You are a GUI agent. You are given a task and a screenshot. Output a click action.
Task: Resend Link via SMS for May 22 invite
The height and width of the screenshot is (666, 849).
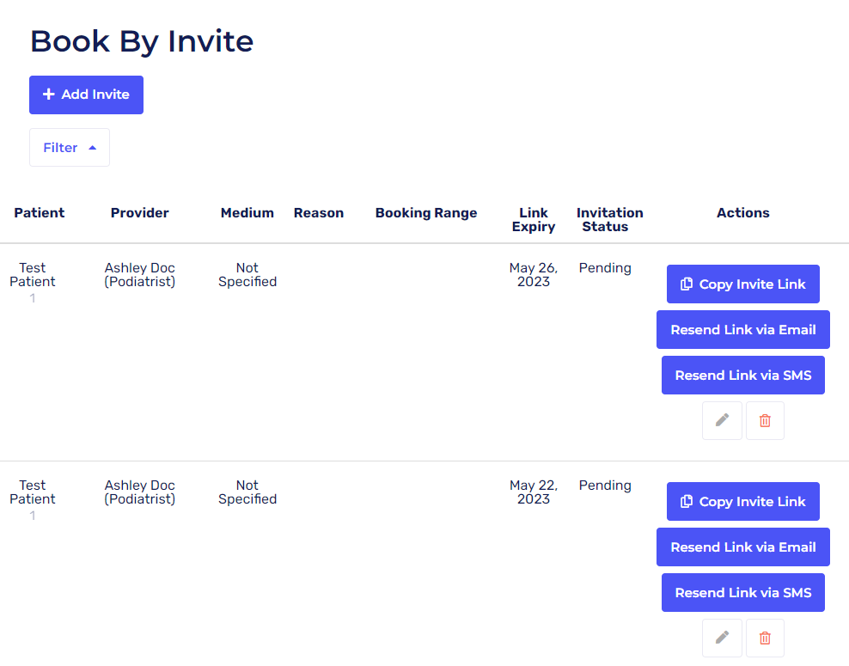(x=743, y=593)
